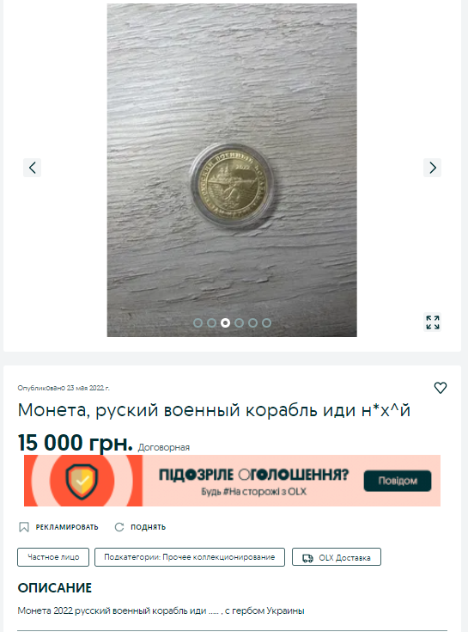This screenshot has width=468, height=632.
Task: Open the Подкатегории: Прочее коллекционирование tag
Action: click(190, 557)
